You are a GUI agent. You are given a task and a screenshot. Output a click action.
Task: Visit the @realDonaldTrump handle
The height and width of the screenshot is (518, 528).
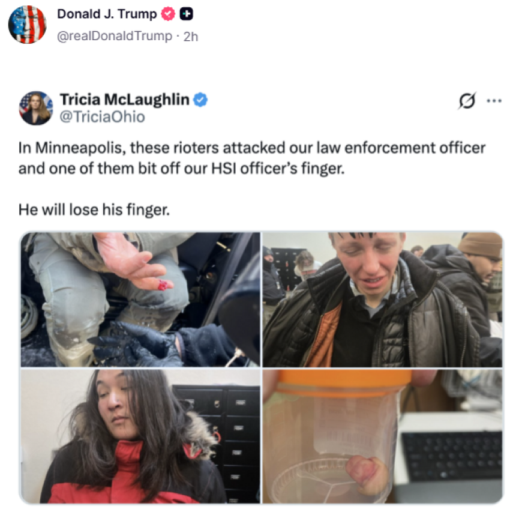click(x=115, y=35)
